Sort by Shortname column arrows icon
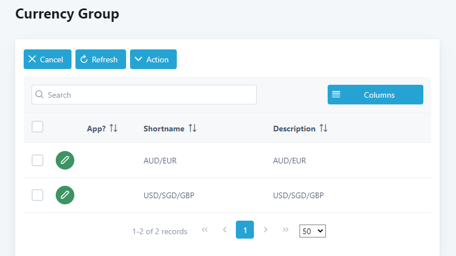 point(193,129)
